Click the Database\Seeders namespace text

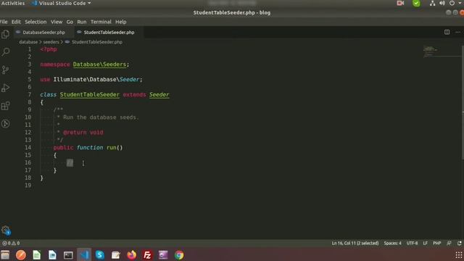99,65
